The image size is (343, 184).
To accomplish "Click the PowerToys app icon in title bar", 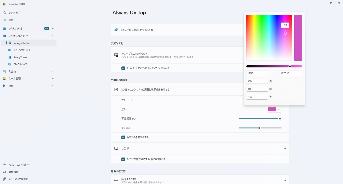I will point(4,4).
